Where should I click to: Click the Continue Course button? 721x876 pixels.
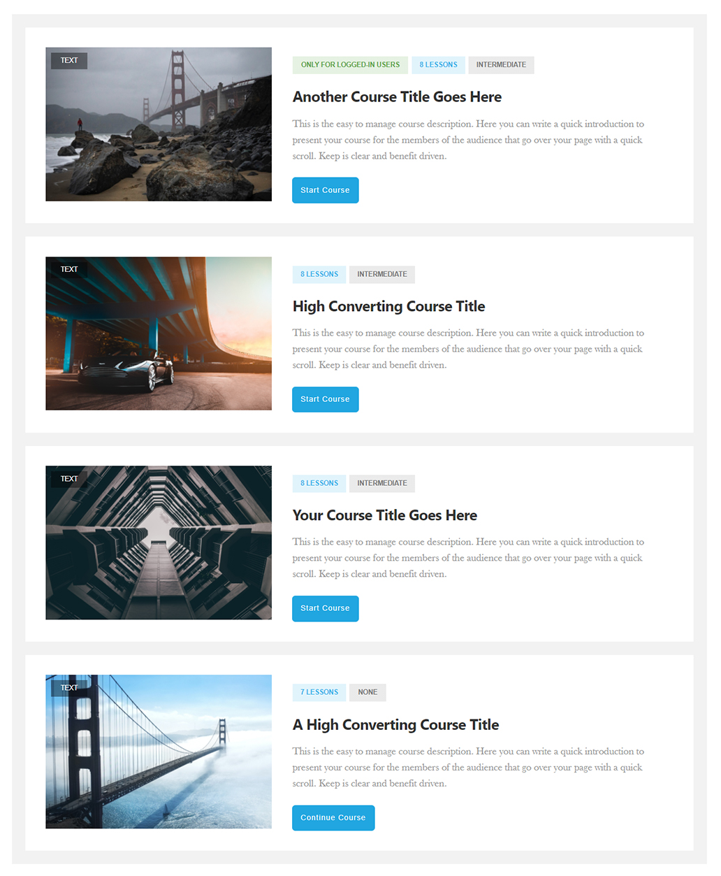(333, 817)
